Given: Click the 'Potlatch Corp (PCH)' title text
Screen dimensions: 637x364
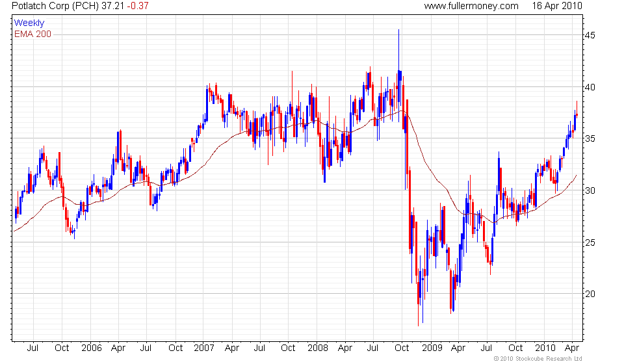Looking at the screenshot, I should (55, 6).
